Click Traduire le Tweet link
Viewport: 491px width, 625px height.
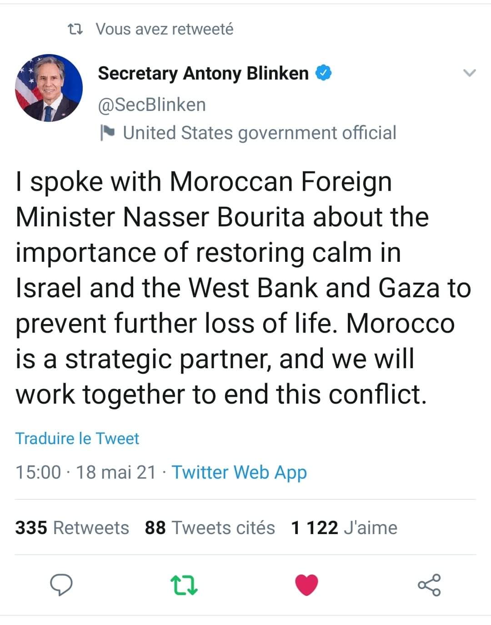[77, 438]
